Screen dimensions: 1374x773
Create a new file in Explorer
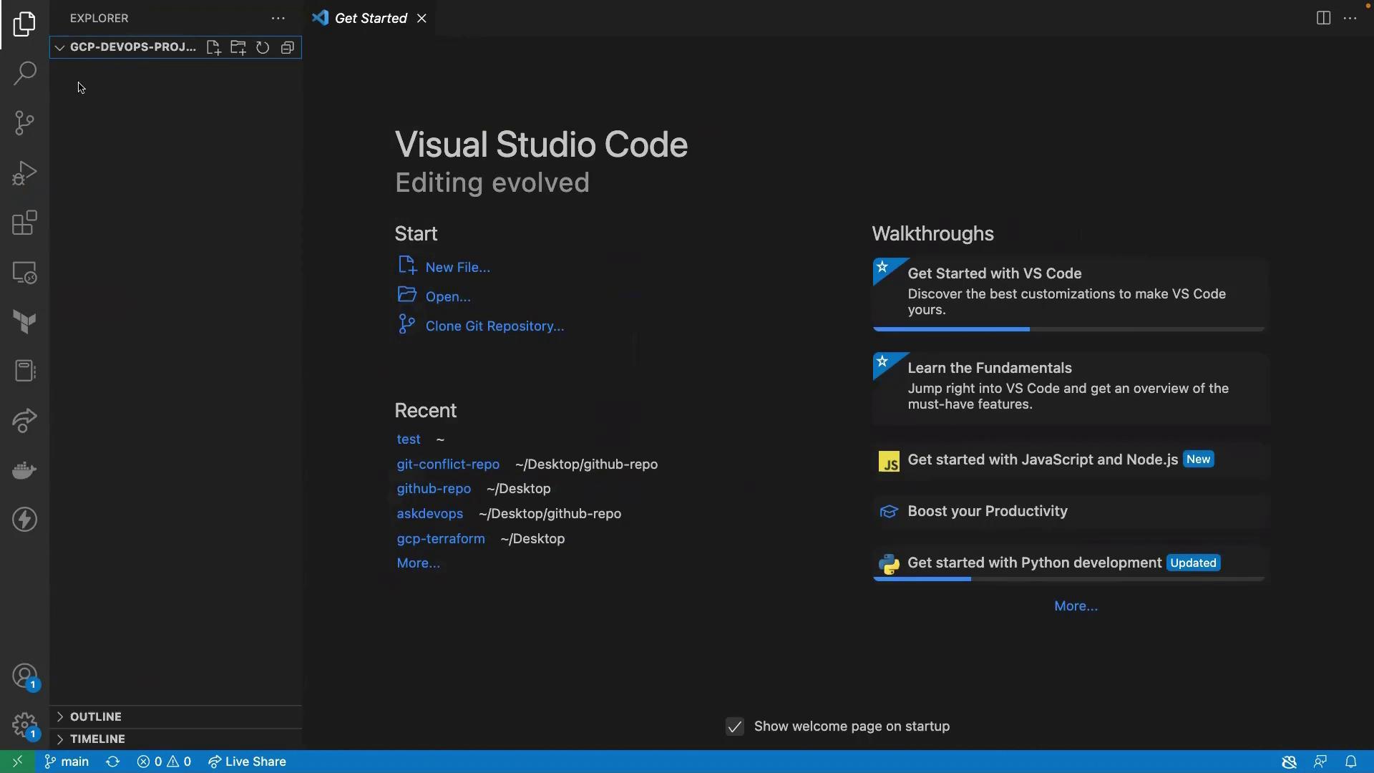tap(213, 47)
